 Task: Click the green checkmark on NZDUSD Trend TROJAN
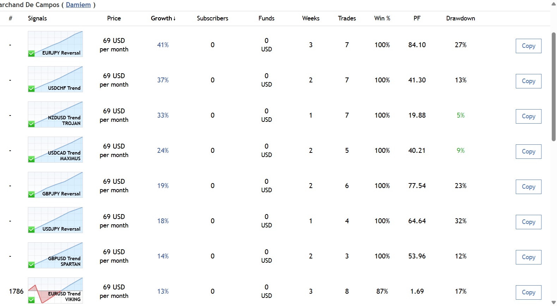tap(31, 124)
